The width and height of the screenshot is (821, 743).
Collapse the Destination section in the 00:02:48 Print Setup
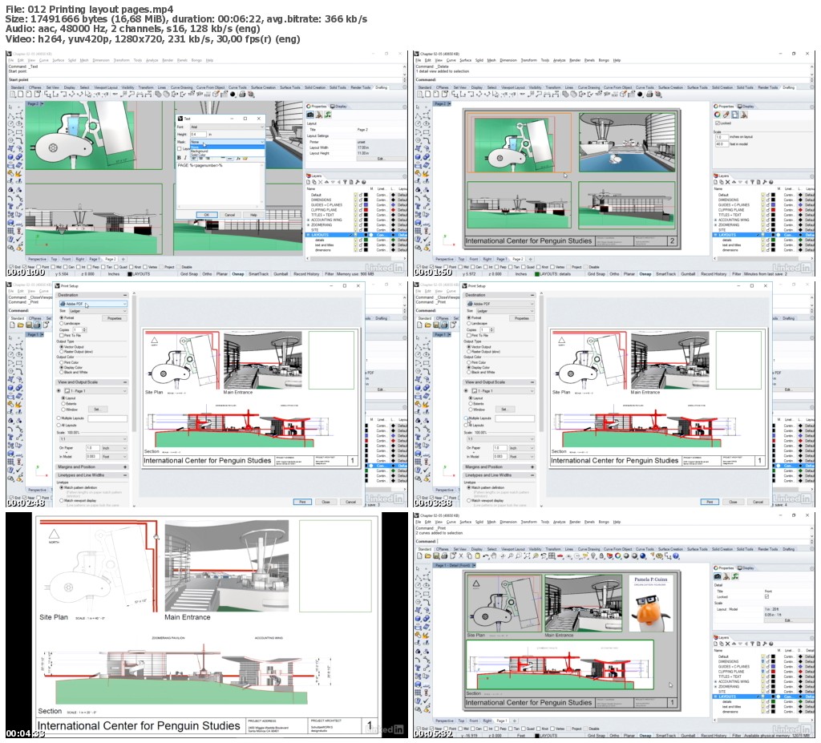coord(125,295)
